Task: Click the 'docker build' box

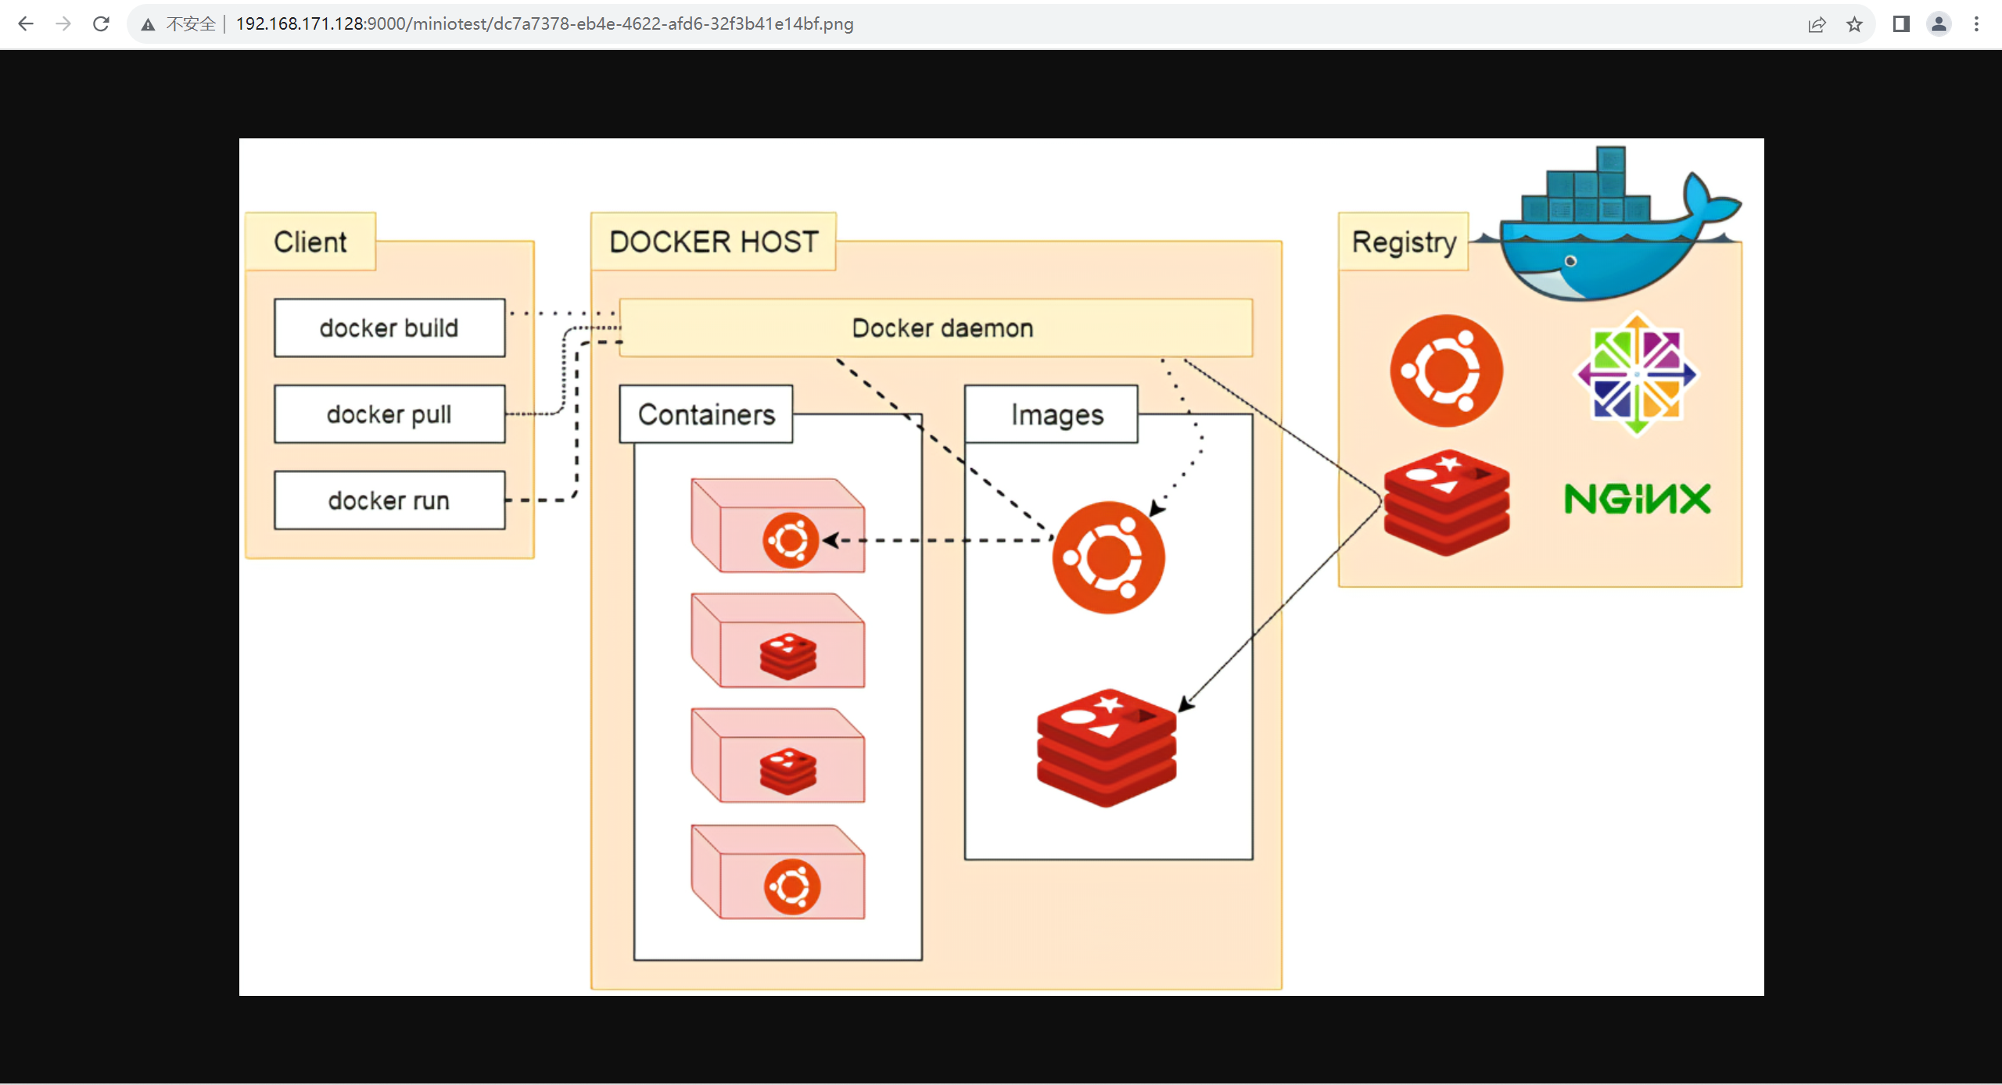Action: [x=389, y=328]
